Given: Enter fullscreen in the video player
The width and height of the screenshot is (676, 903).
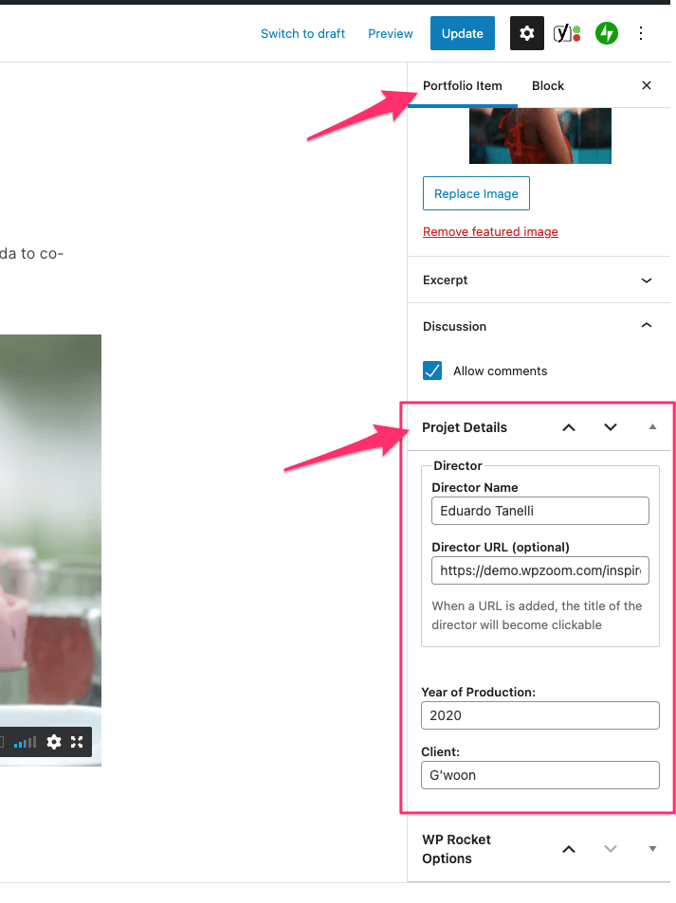Looking at the screenshot, I should click(x=78, y=742).
